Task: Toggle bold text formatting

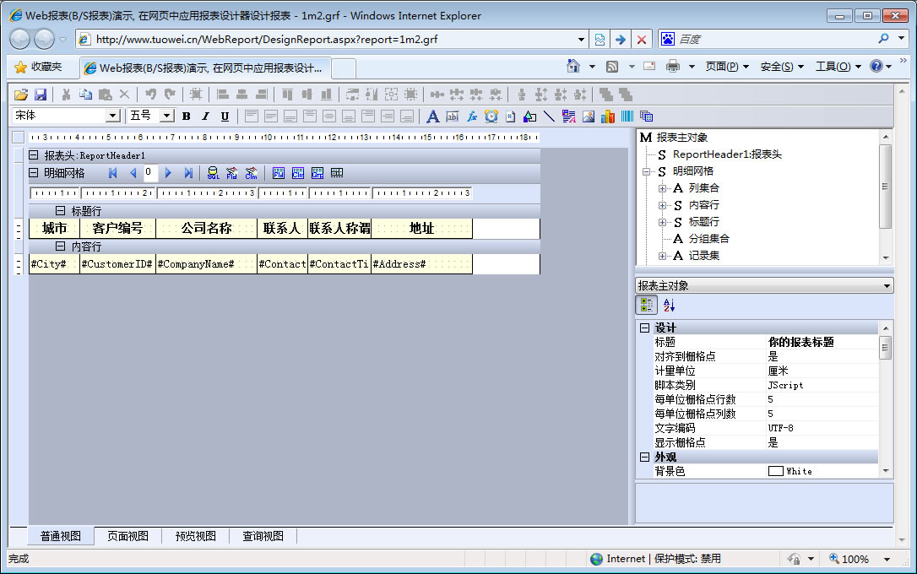Action: pyautogui.click(x=187, y=116)
